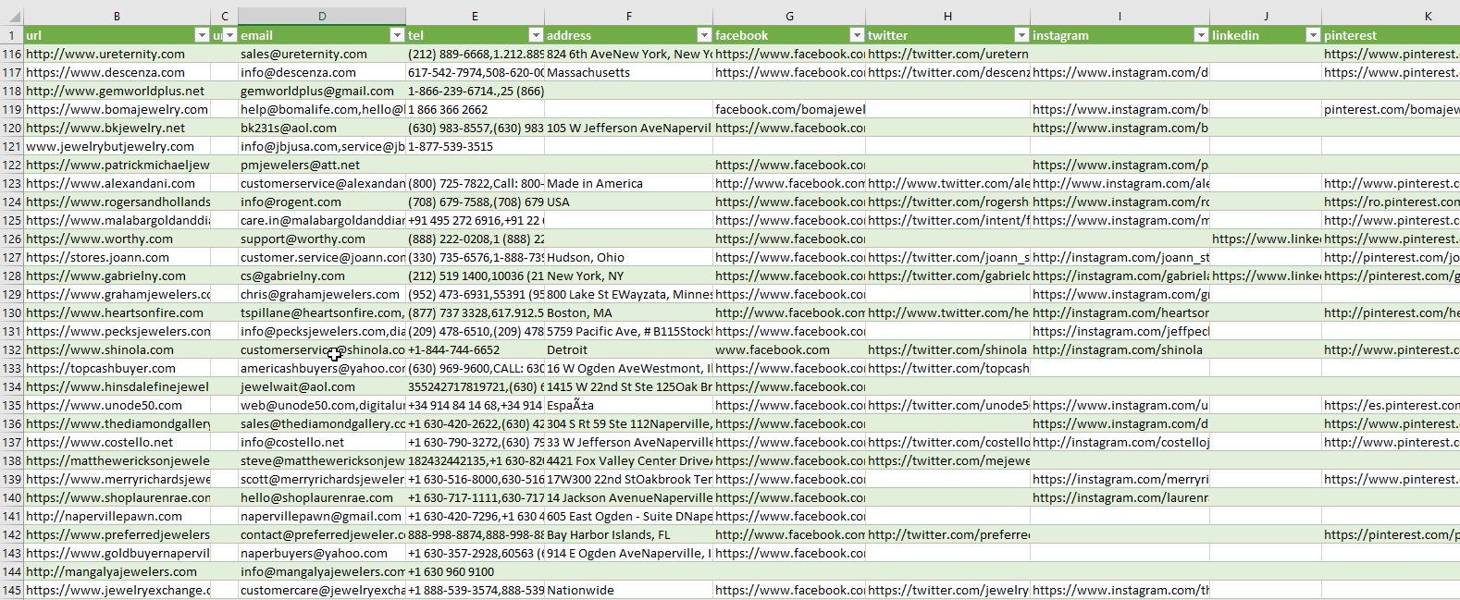Open the instagram column filter dropdown
Screen dimensions: 1460x600
(1201, 35)
